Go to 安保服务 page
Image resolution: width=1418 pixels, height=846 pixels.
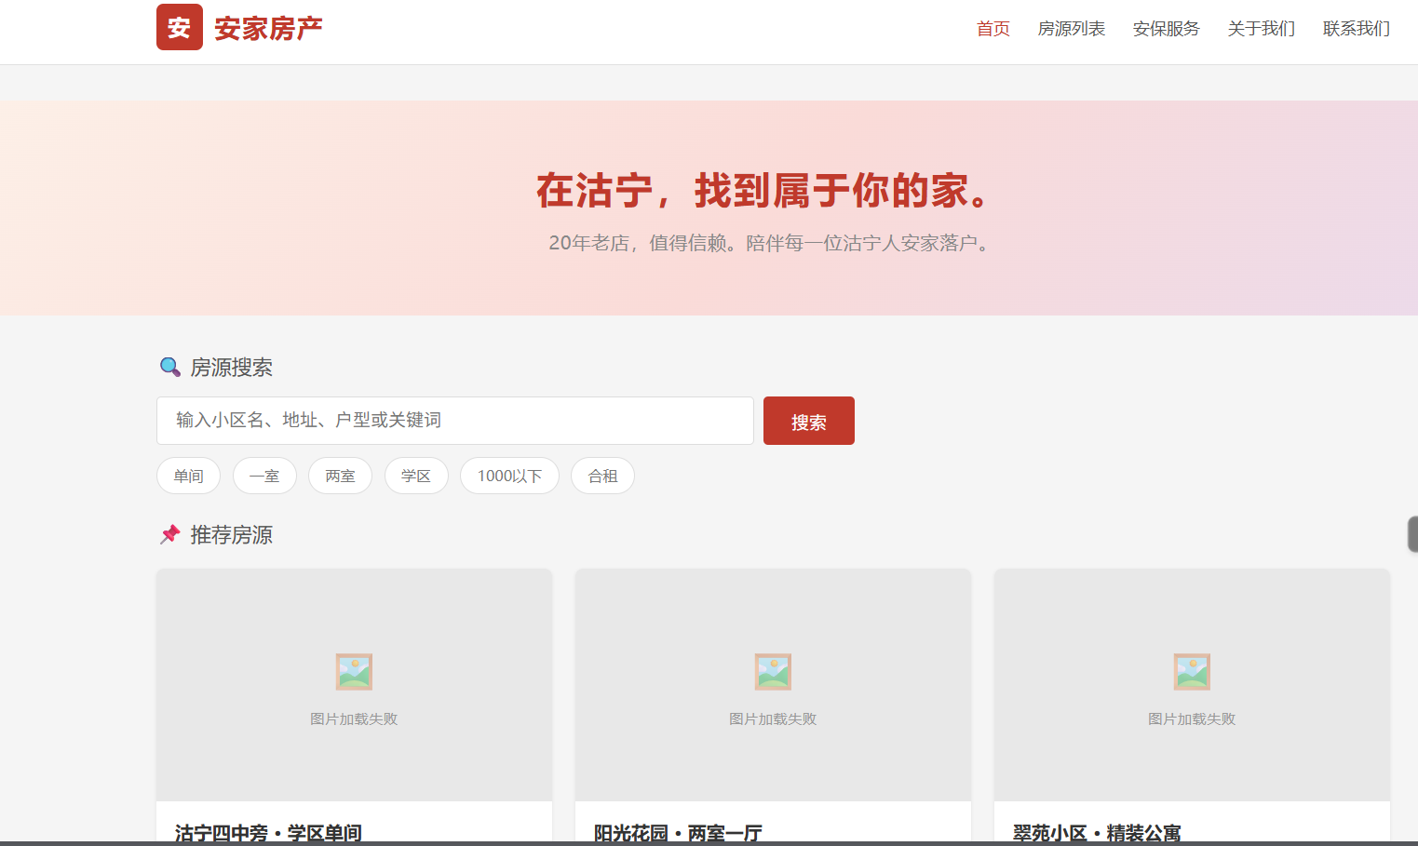click(1167, 29)
